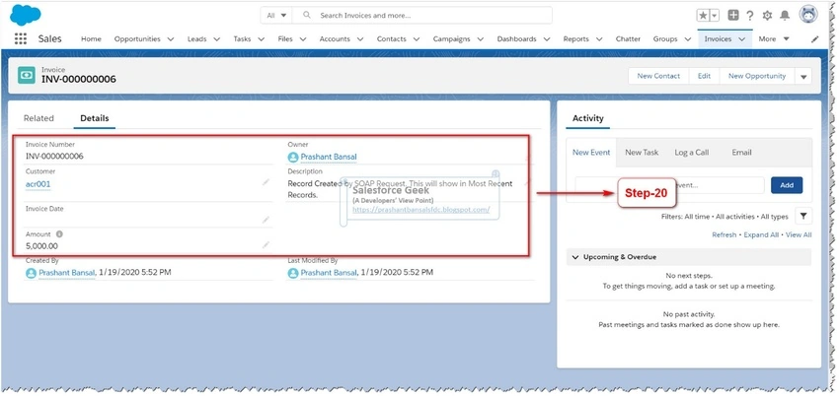Viewport: 839px width, 396px height.
Task: Click the Amount value 5,000.00
Action: click(x=41, y=246)
